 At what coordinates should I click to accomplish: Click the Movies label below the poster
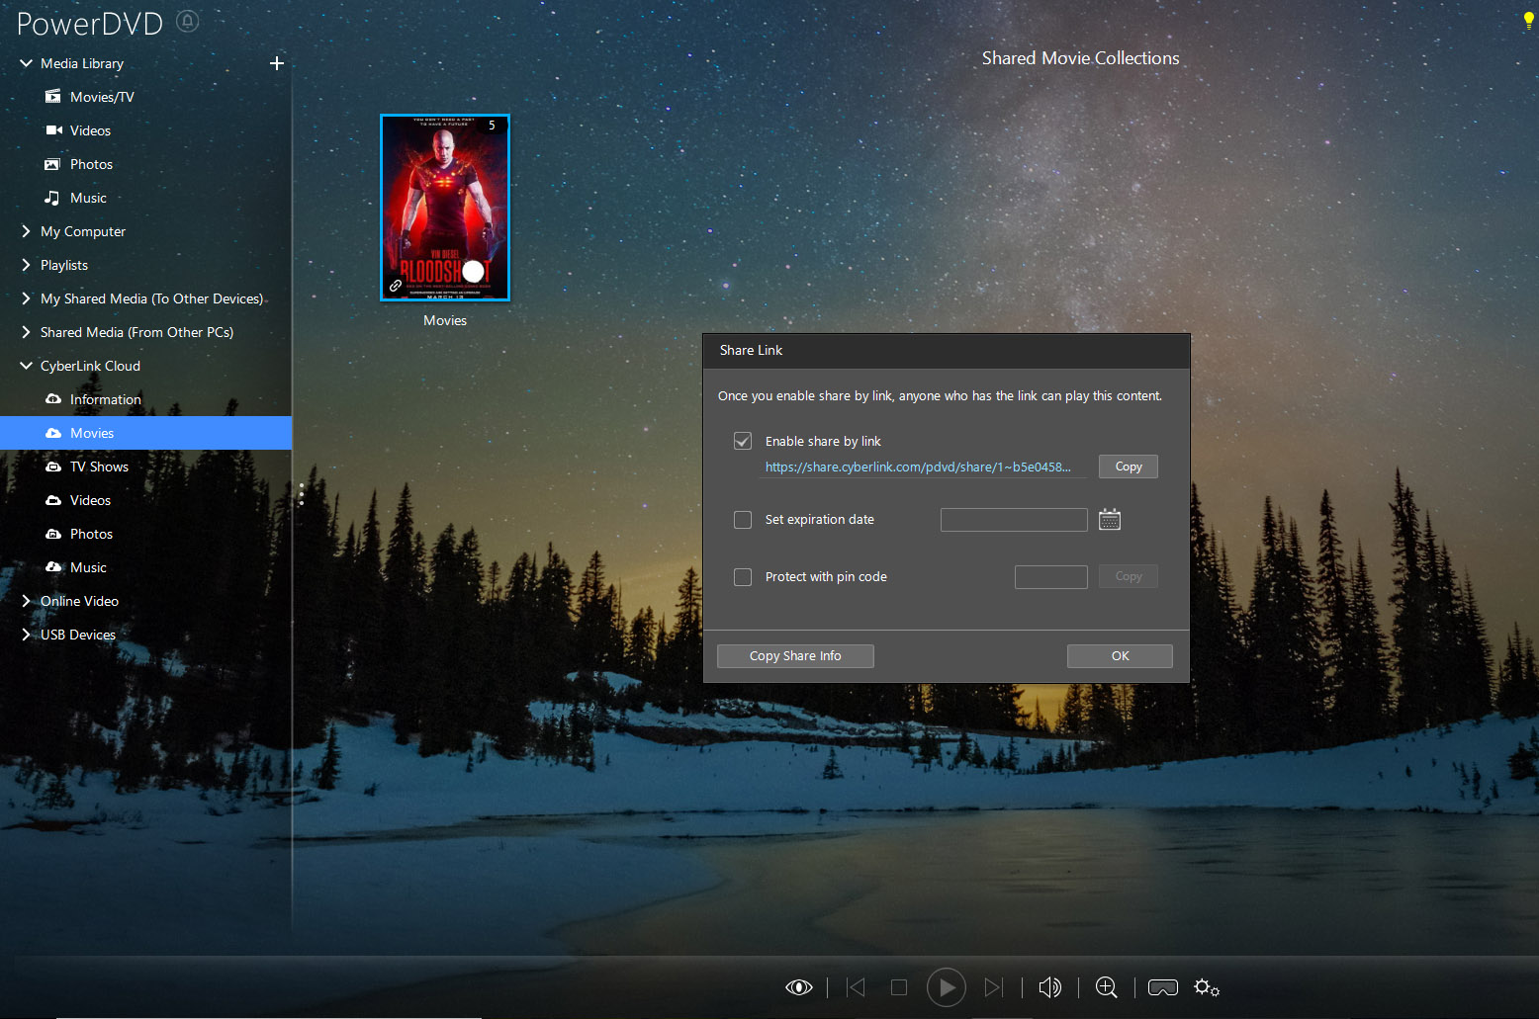point(445,320)
